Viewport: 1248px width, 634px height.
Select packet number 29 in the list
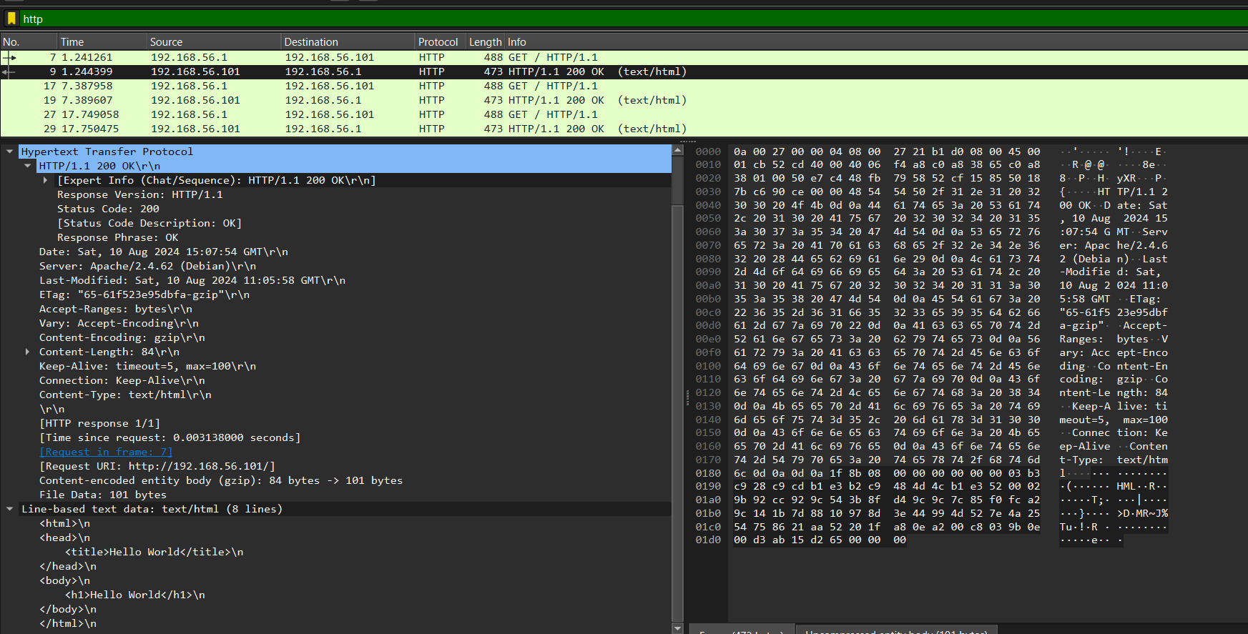624,129
